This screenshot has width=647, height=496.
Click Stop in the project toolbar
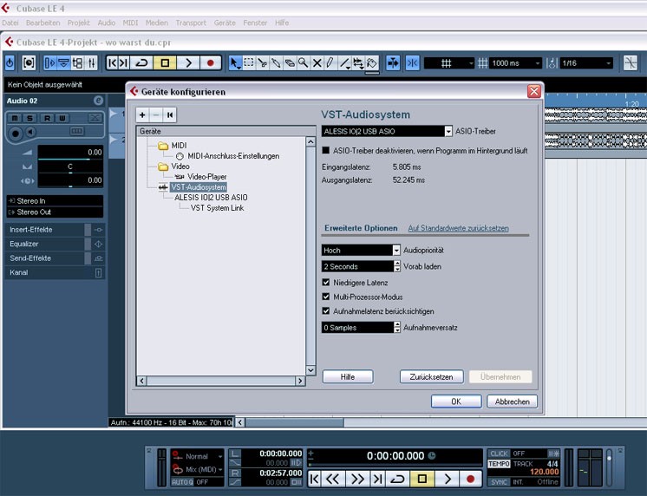click(x=165, y=63)
